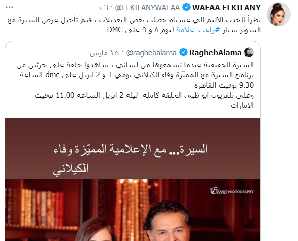Screen dimensions: 298x241
Task: Click the last line الإمارات of quoted tweet
Action: 242,105
